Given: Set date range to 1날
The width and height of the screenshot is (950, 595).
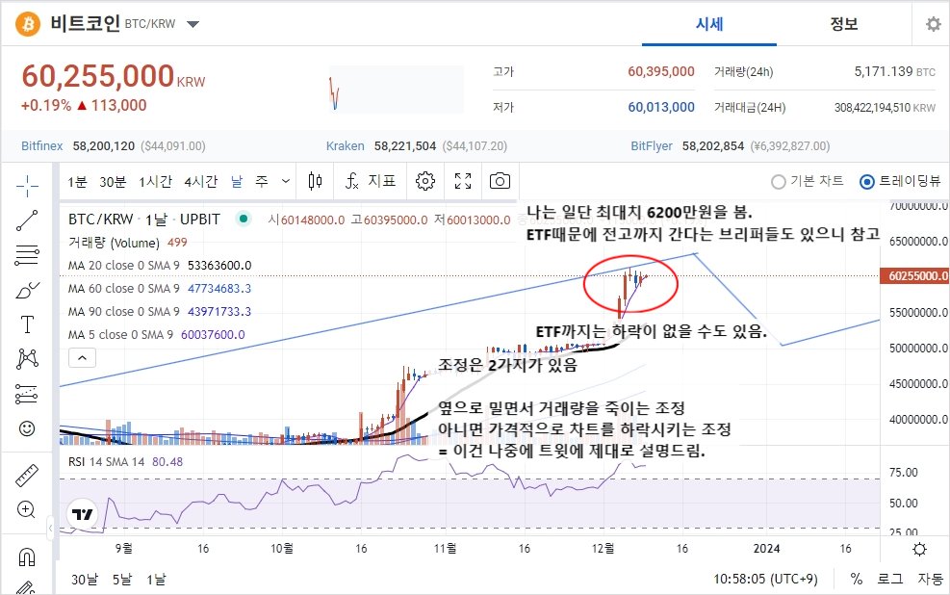Looking at the screenshot, I should coord(156,580).
